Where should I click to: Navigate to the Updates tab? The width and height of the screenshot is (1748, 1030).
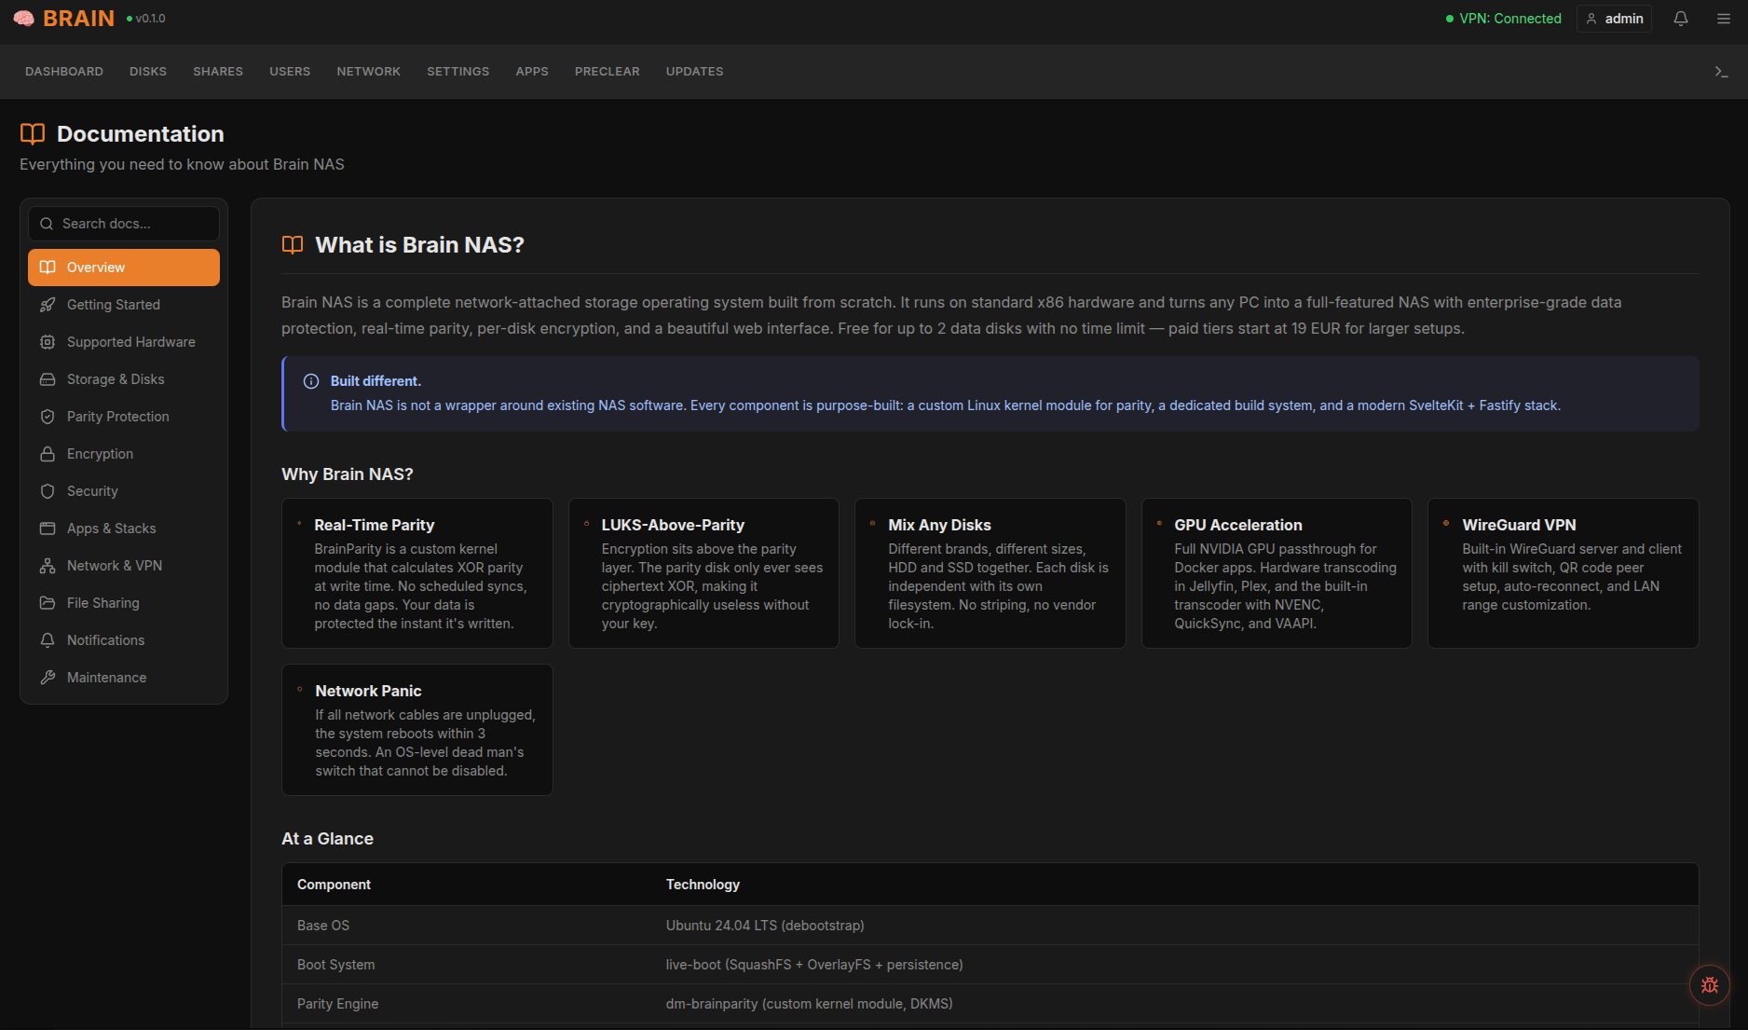pos(694,72)
